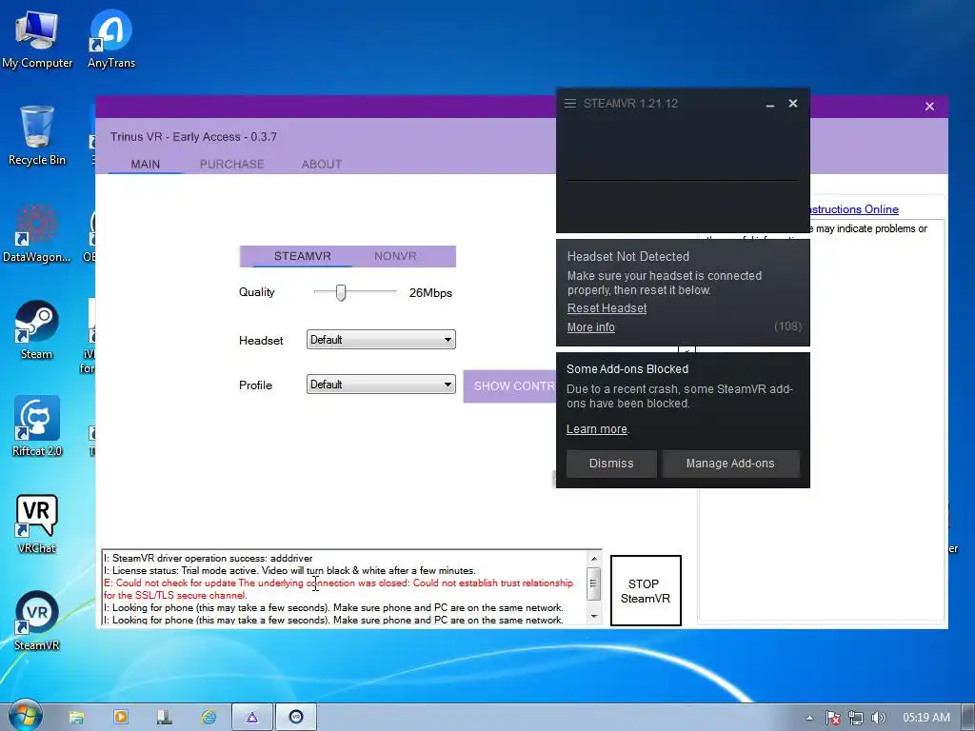Click the "License status: Trial mode active" log line
The height and width of the screenshot is (731, 975).
[x=289, y=571]
